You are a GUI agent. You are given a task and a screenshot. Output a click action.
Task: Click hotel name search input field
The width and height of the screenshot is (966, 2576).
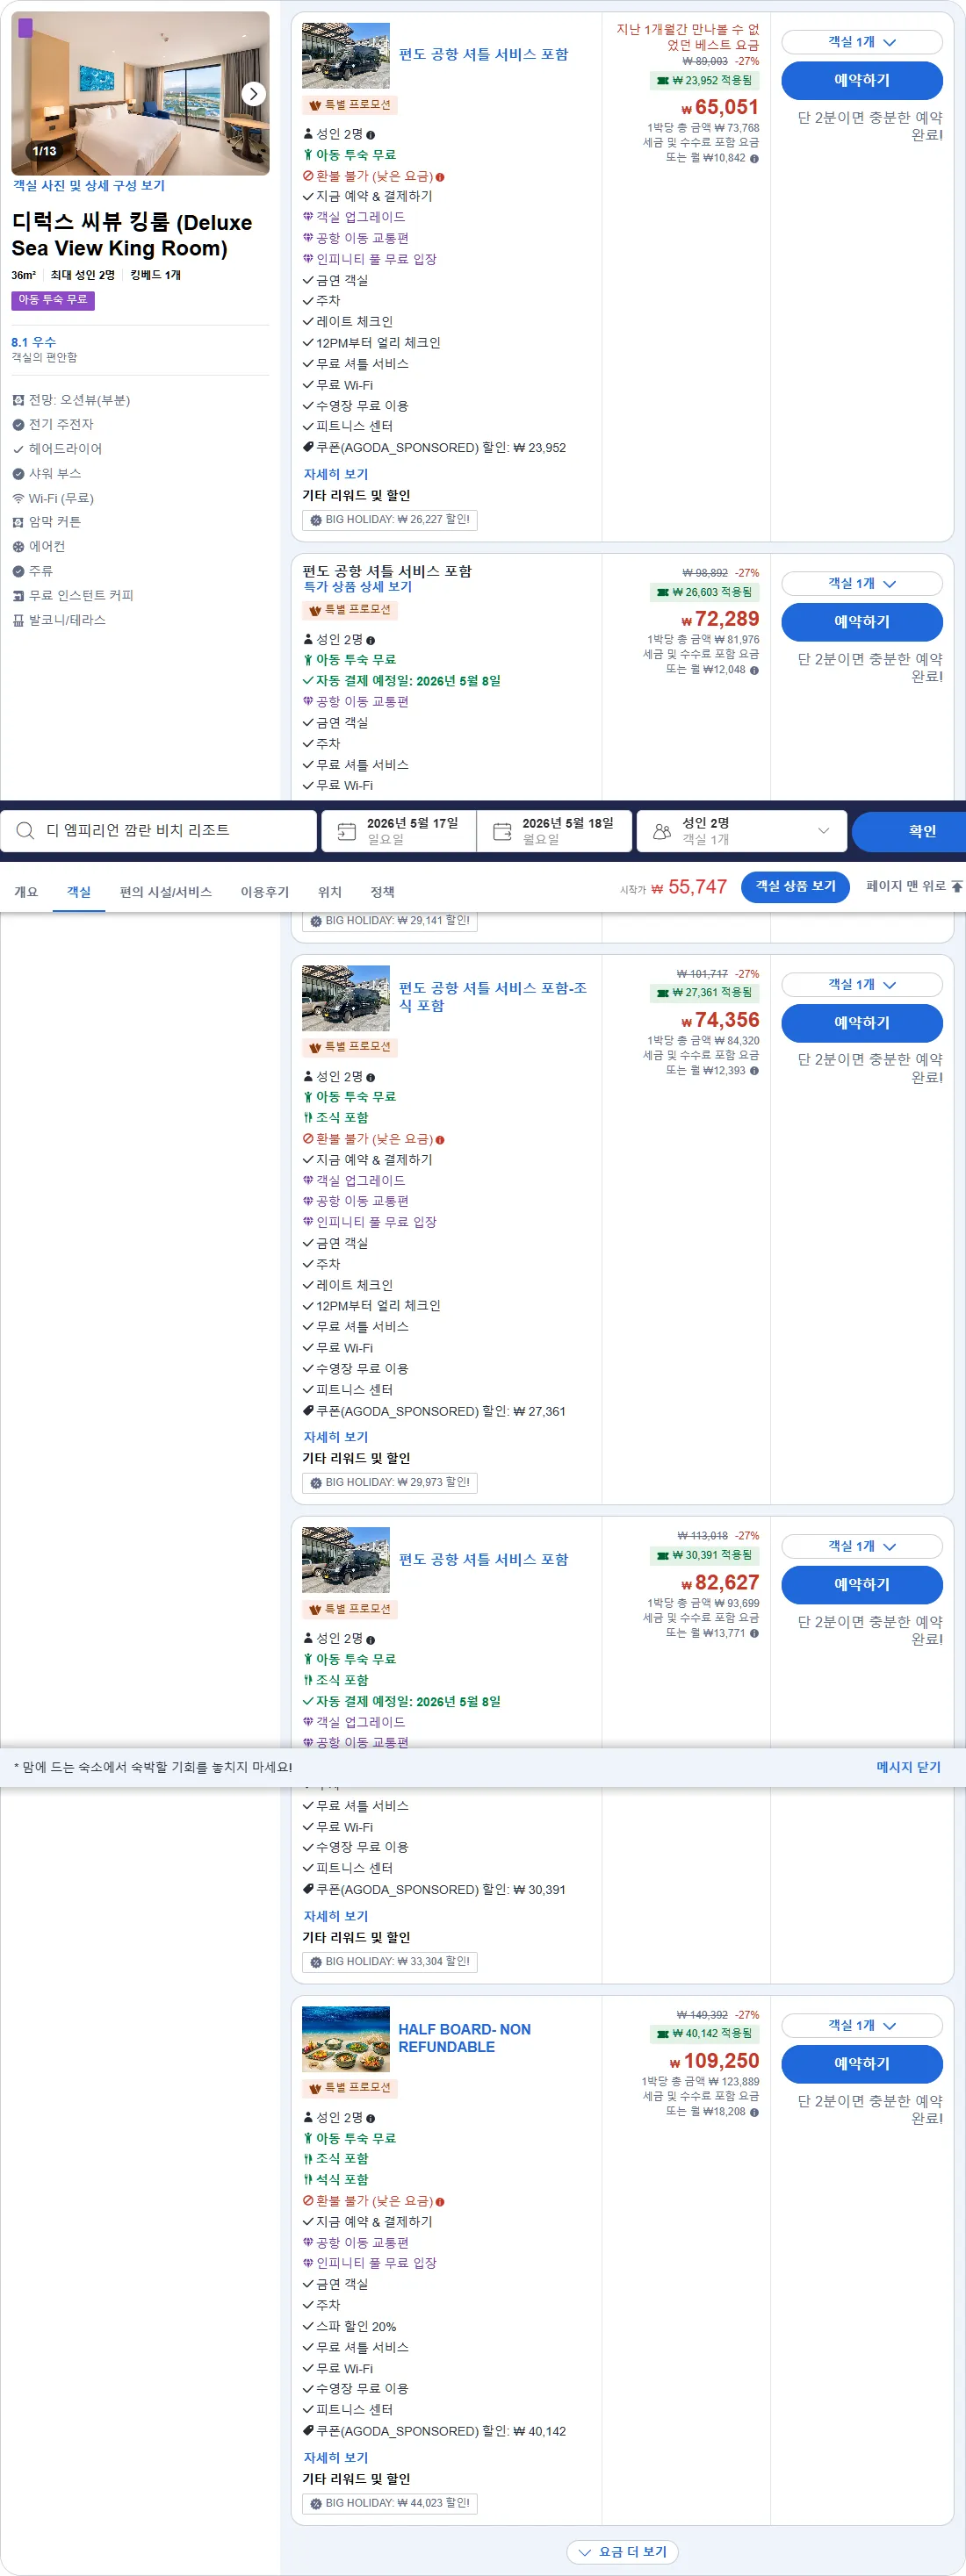click(158, 831)
